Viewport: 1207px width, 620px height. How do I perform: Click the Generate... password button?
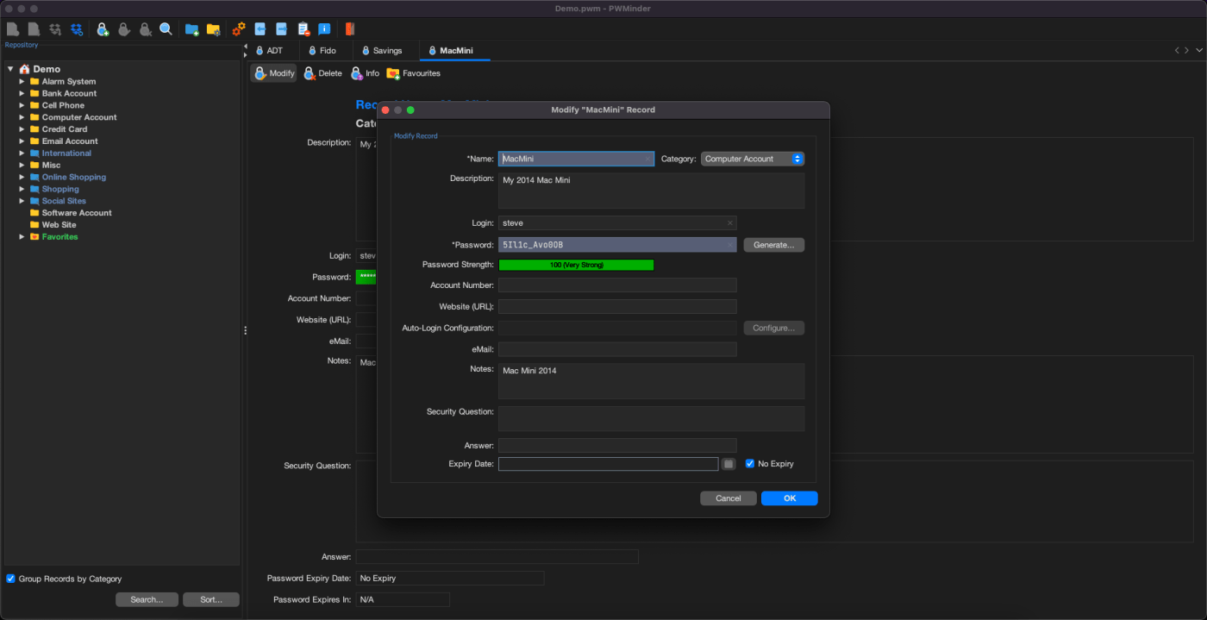tap(774, 245)
